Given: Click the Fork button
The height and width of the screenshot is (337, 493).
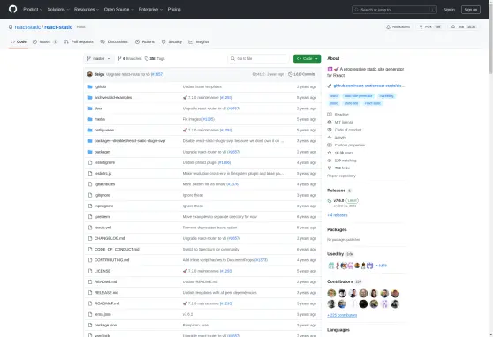Looking at the screenshot, I should pyautogui.click(x=429, y=27).
